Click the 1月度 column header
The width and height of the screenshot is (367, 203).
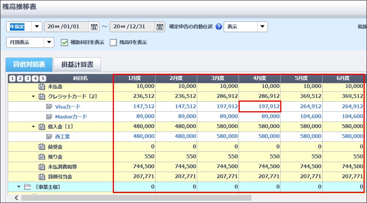click(x=134, y=78)
